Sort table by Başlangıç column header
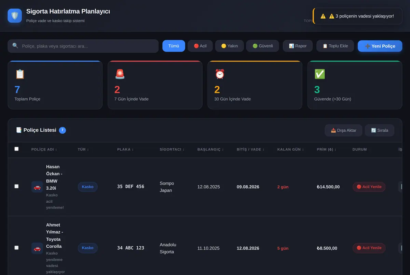This screenshot has height=275, width=410. 210,149
